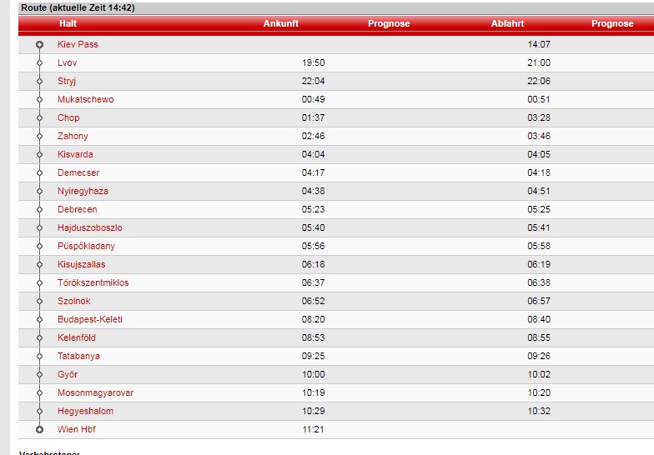
Task: Click the route stop marker beside Debrecen
Action: point(39,209)
